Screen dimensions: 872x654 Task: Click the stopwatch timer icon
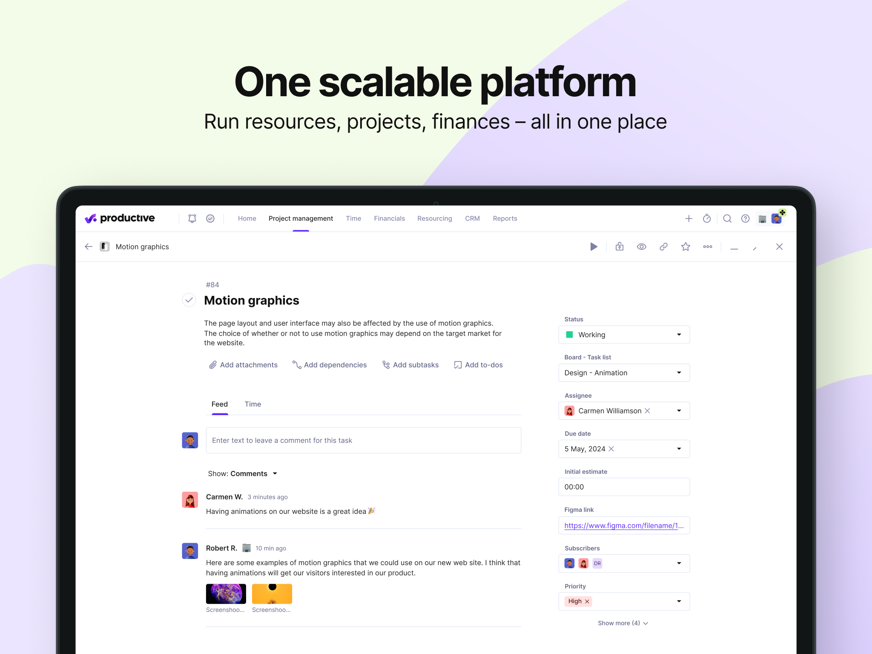[x=707, y=218]
